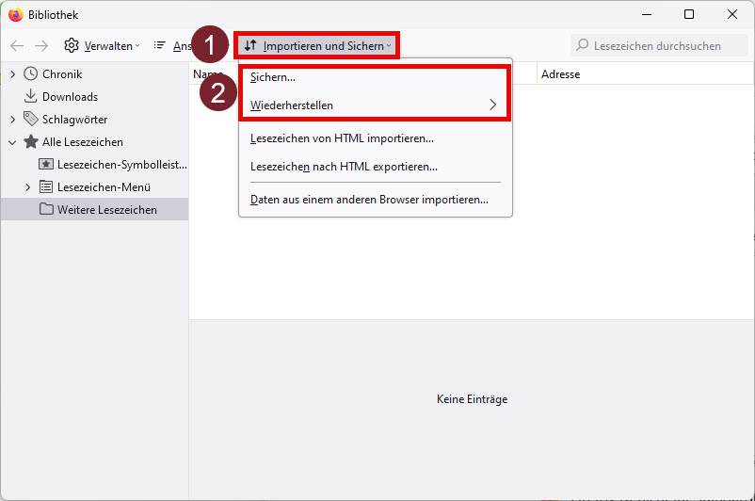This screenshot has height=501, width=755.
Task: Click the Chronik clock icon
Action: pos(31,74)
